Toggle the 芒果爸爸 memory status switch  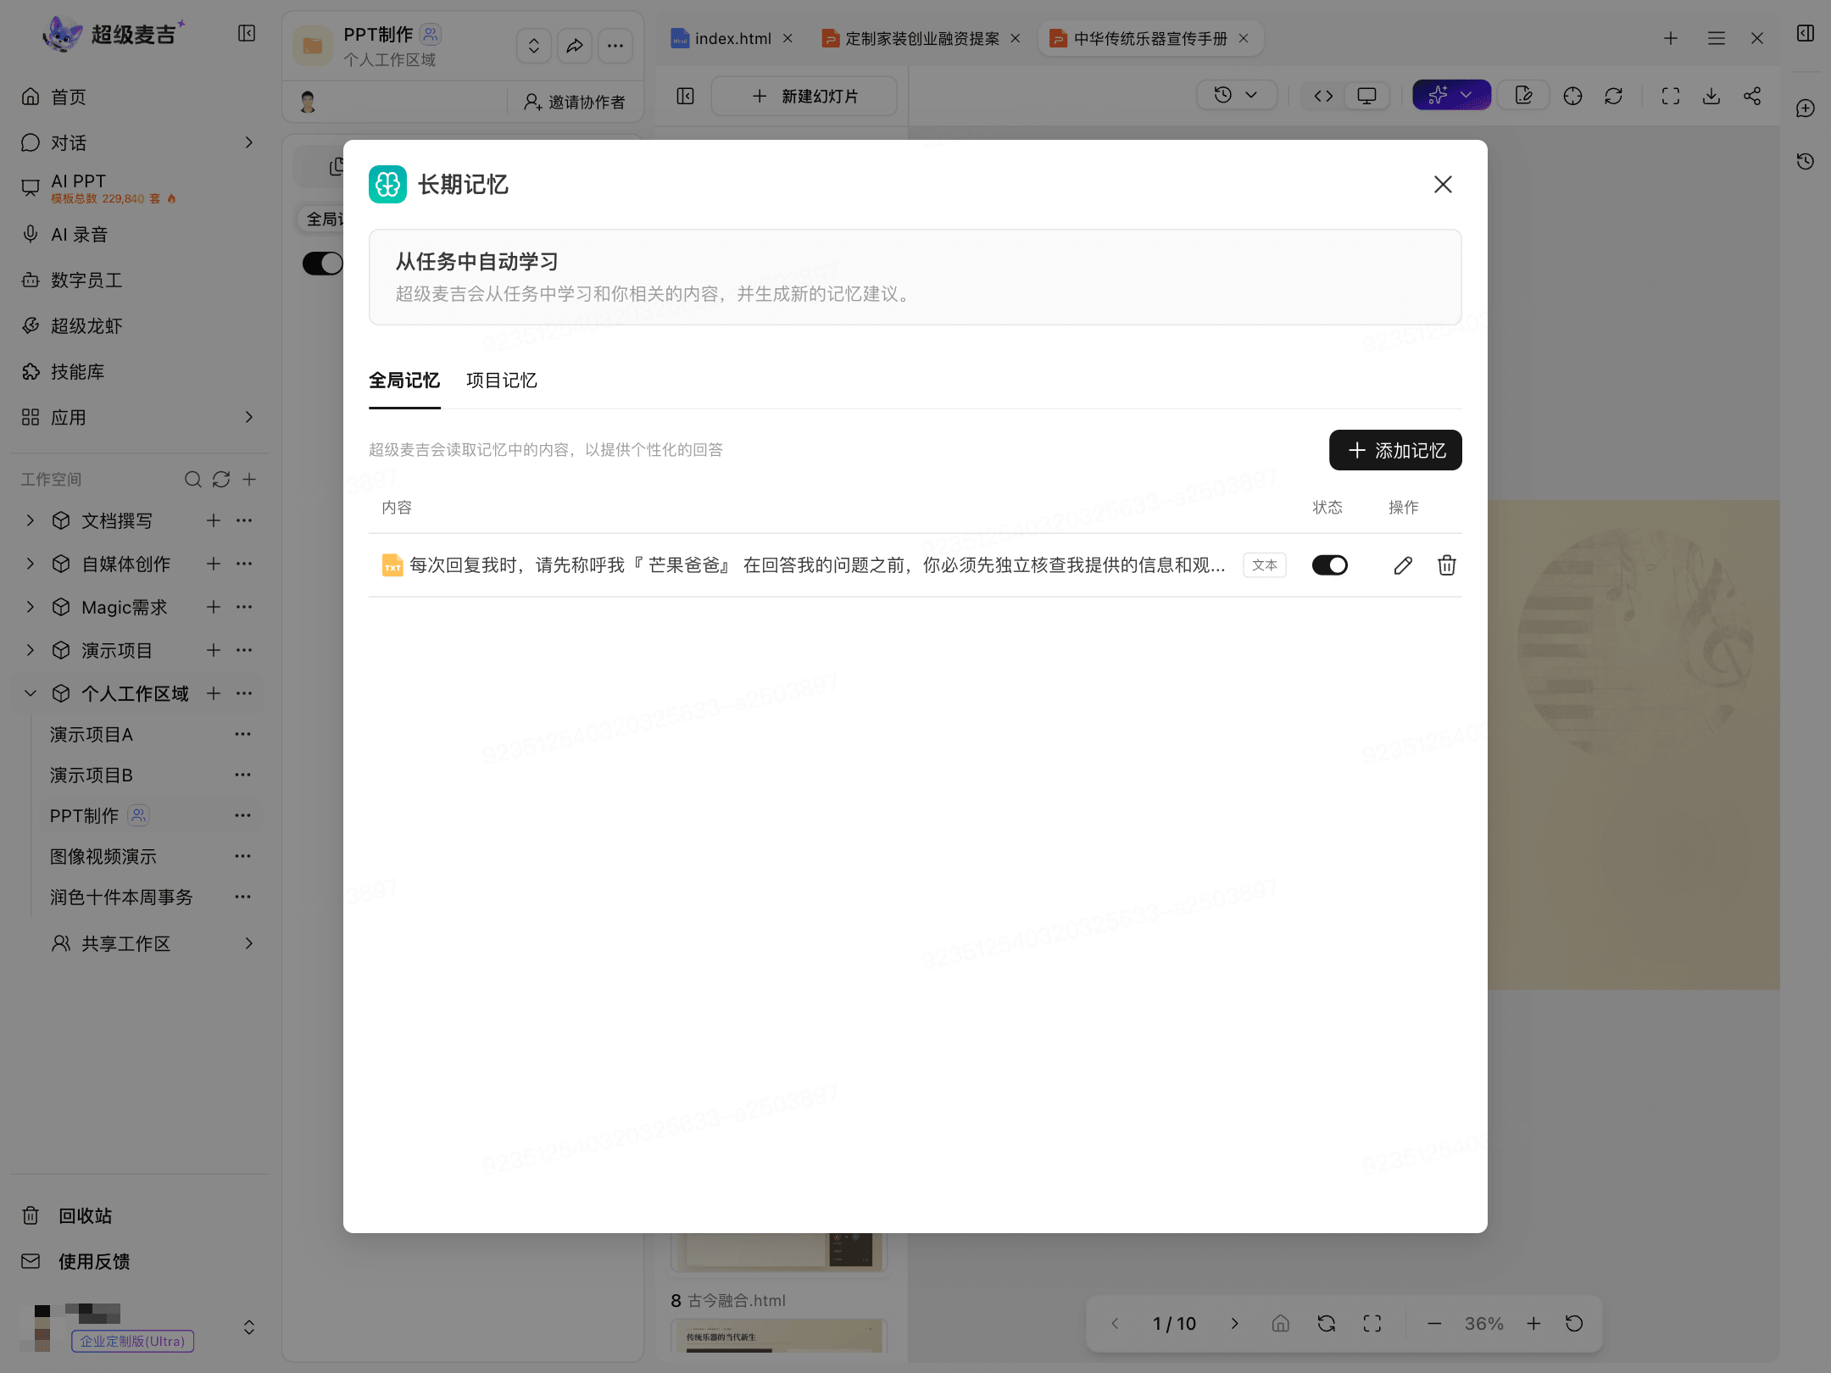[1329, 565]
